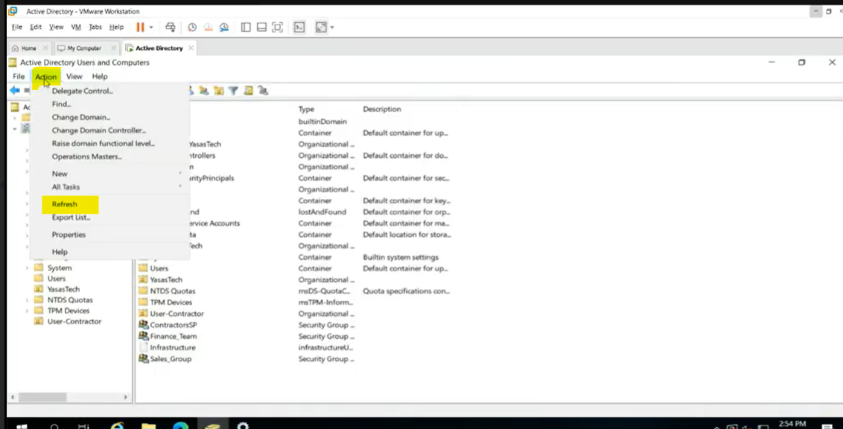Click the blue Back arrow in toolbar

[x=14, y=90]
